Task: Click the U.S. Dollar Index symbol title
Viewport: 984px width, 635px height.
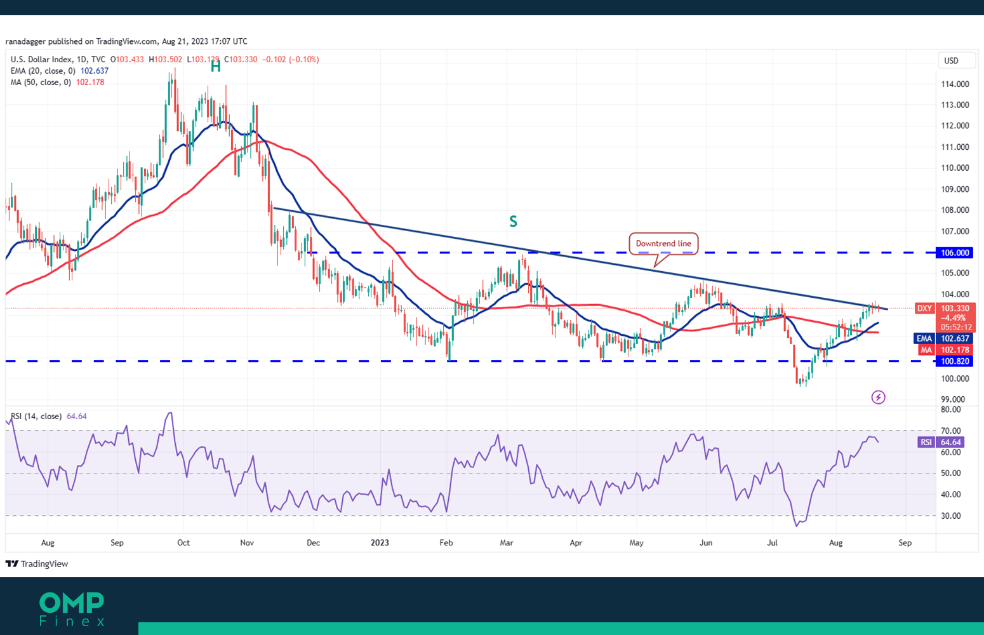Action: tap(58, 60)
